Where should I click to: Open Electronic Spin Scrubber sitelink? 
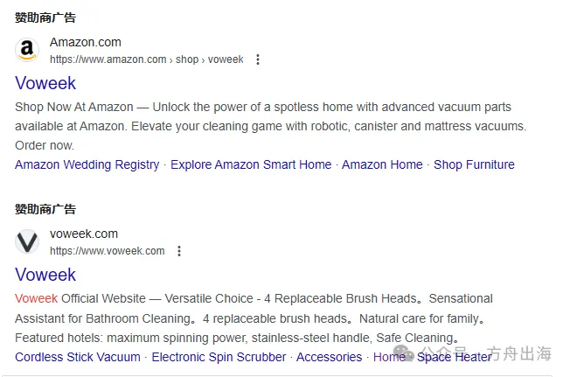tap(219, 357)
